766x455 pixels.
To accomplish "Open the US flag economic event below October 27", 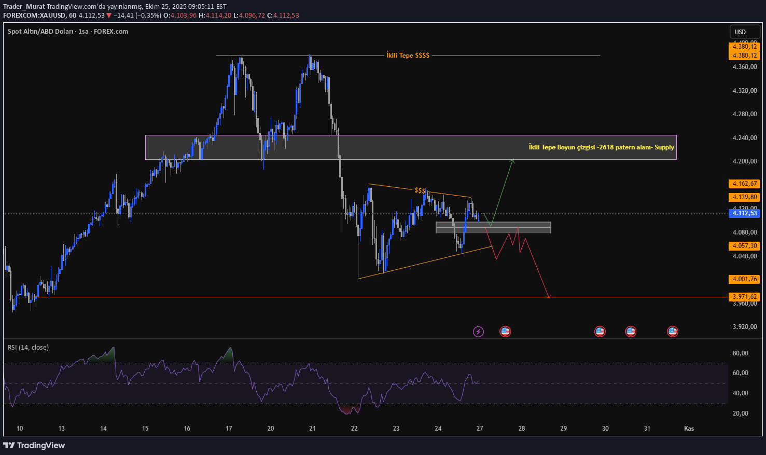I will click(505, 331).
